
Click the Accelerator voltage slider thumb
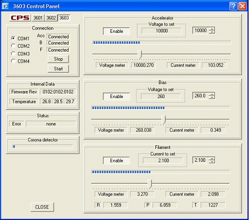pyautogui.click(x=140, y=54)
